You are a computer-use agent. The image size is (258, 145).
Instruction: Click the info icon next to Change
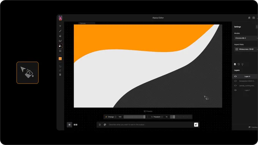pos(115,117)
